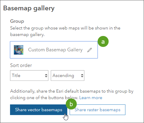Select the Custom Basemap Gallery group box
This screenshot has height=123, width=144.
tap(54, 50)
